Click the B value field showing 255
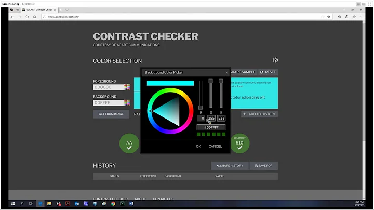Viewport: 374px width, 210px height. [221, 118]
